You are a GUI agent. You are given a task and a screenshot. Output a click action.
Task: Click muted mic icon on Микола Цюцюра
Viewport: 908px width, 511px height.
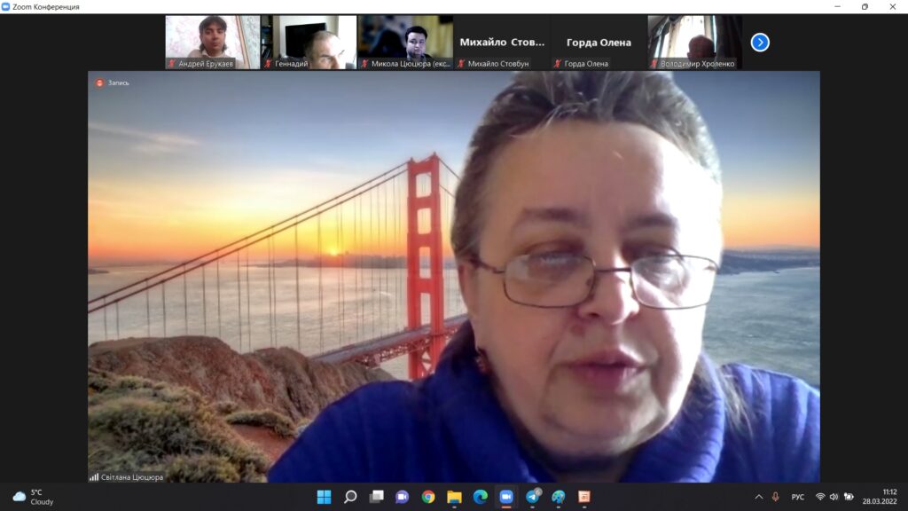tap(364, 64)
